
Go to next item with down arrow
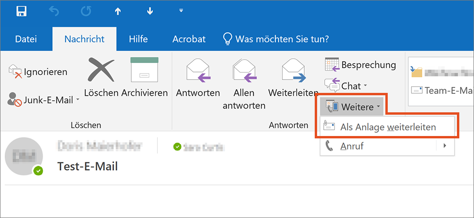[x=150, y=11]
